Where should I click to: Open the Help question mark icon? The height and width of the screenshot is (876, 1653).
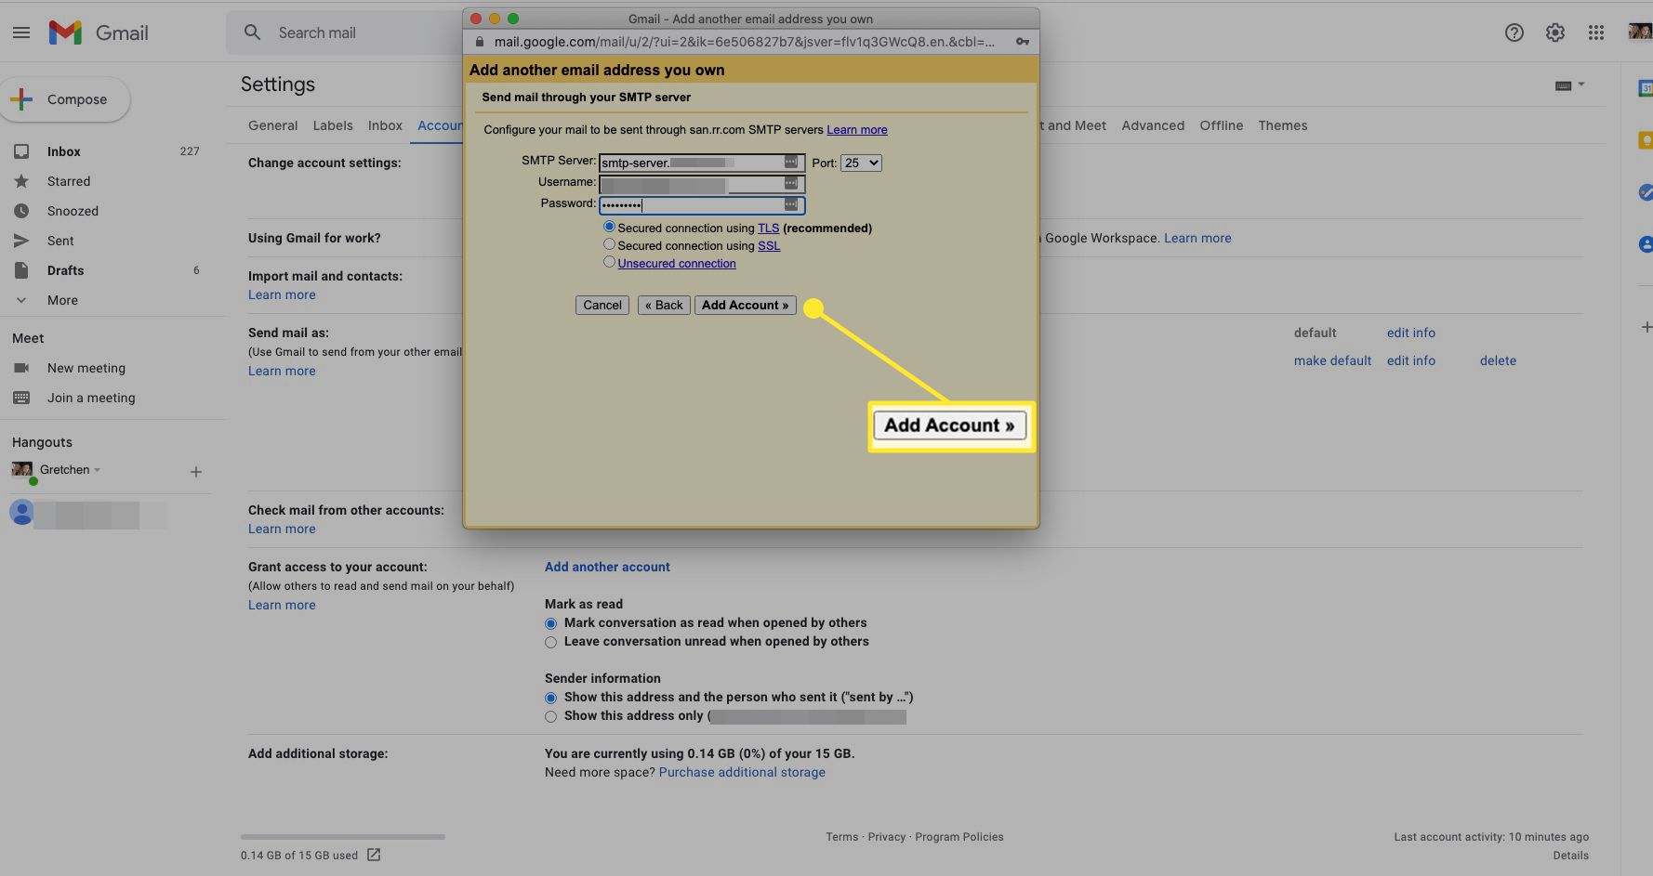[x=1514, y=33]
